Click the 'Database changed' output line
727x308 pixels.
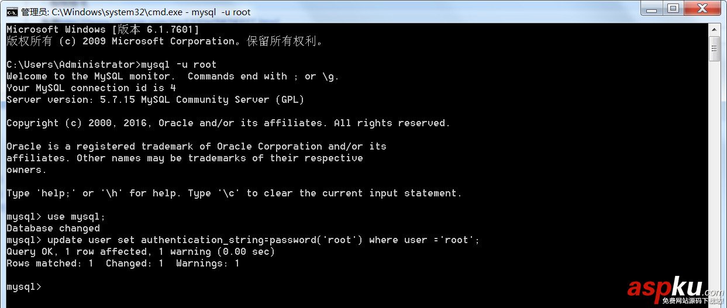pyautogui.click(x=53, y=229)
